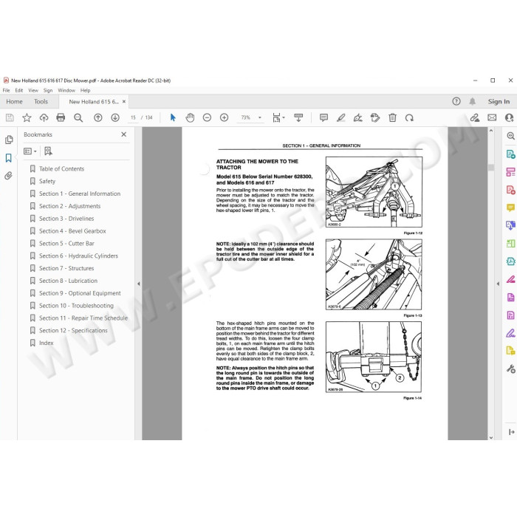Send file by email envelope icon

pos(492,117)
